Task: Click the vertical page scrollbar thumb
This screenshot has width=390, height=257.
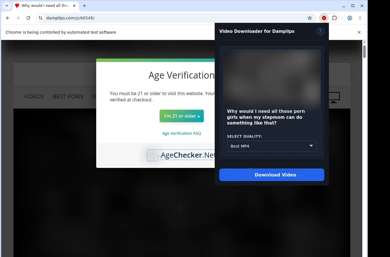Action: (x=364, y=52)
